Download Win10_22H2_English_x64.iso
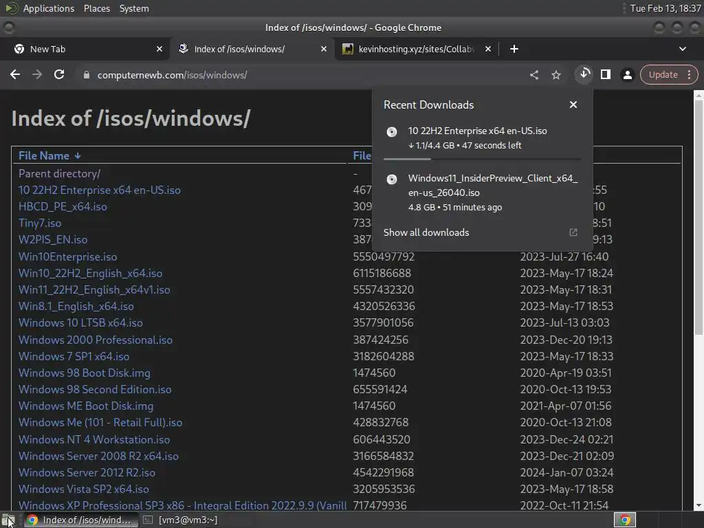704x528 pixels. tap(90, 273)
